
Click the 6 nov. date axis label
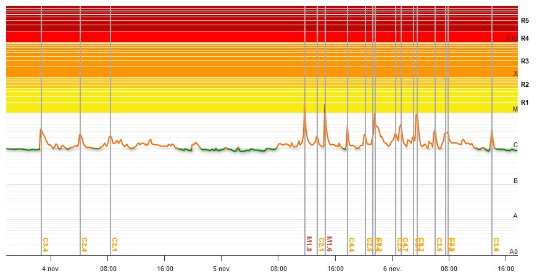pos(392,269)
